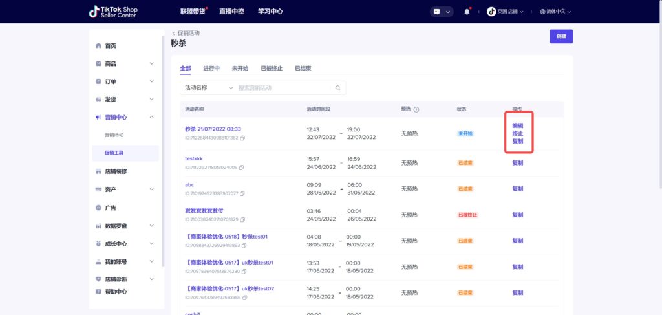Click 终止 for the 秒杀 21/07/2022 activity
662x315 pixels.
click(518, 133)
